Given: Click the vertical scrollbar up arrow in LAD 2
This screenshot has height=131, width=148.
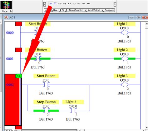Looking at the screenshot, I should (147, 23).
